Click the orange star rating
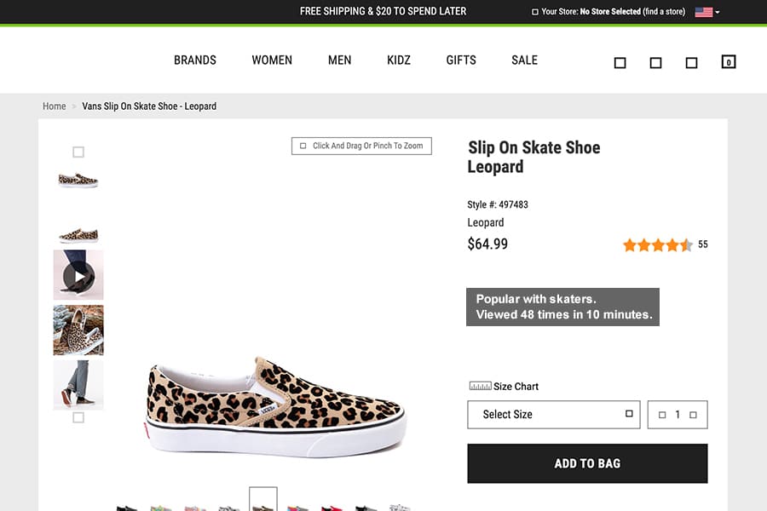Image resolution: width=767 pixels, height=511 pixels. point(657,245)
